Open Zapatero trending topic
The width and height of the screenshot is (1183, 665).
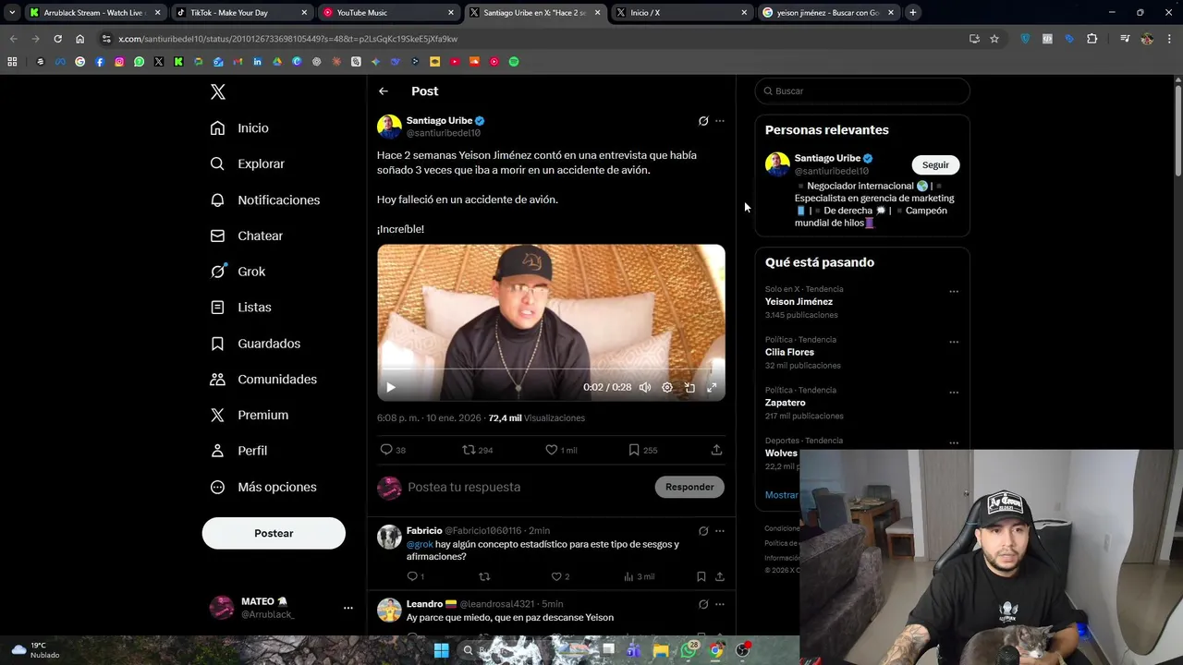tap(785, 403)
